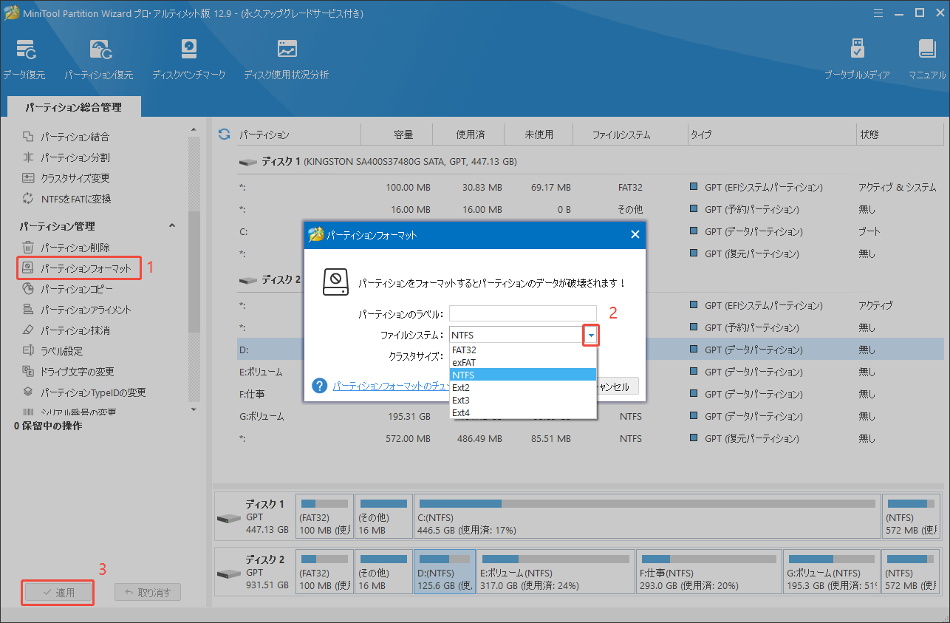Choose ラベル設定
The width and height of the screenshot is (950, 623).
61,351
